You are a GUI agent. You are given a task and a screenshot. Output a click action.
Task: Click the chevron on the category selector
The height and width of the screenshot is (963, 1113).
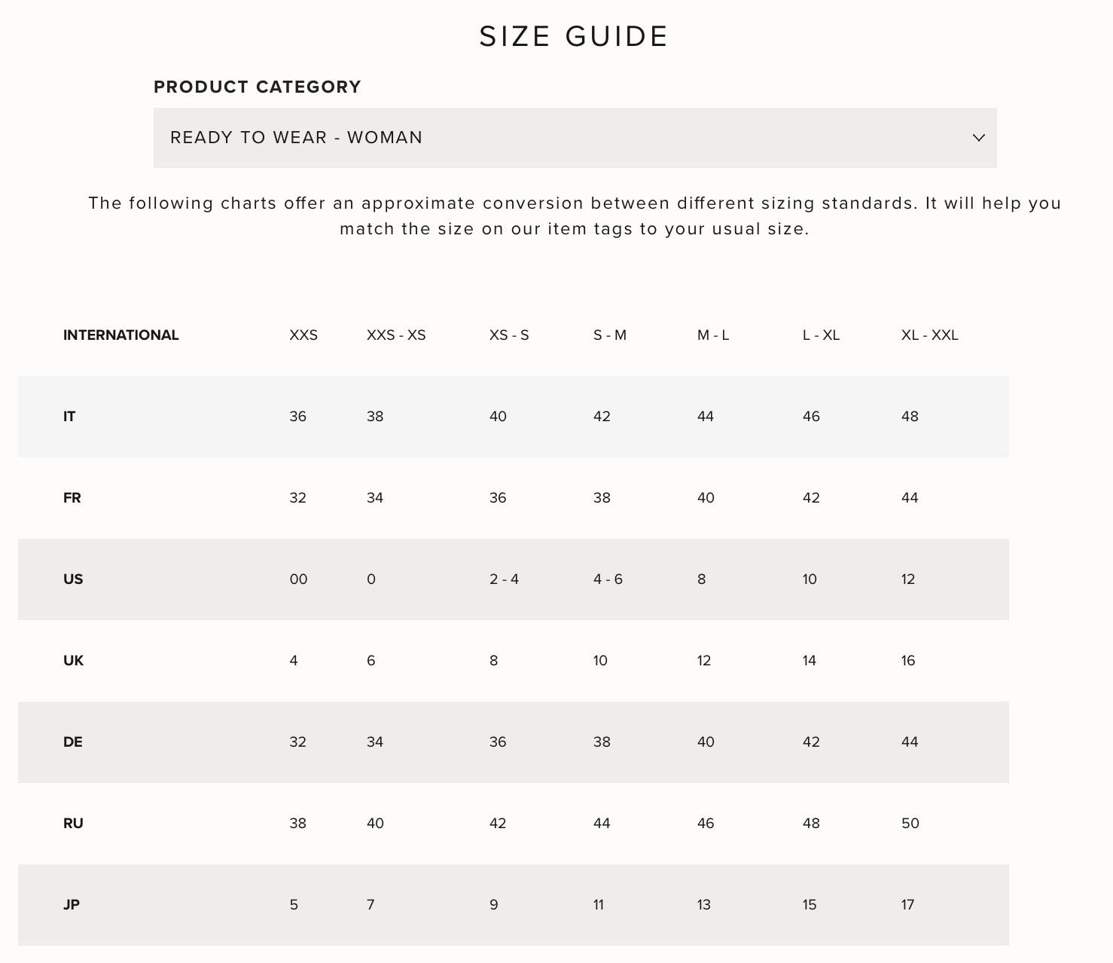977,138
